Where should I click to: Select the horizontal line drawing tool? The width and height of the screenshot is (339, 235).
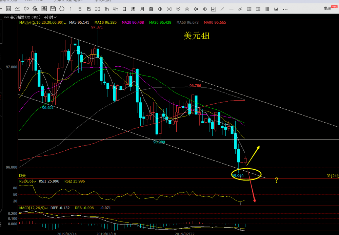[231, 9]
